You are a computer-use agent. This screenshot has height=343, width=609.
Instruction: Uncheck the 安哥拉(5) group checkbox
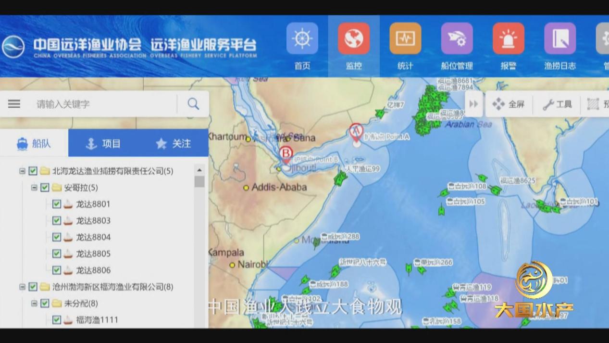tap(45, 188)
